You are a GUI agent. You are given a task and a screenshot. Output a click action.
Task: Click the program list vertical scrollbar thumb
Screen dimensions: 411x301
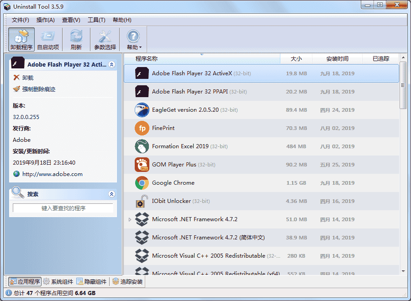[x=403, y=85]
